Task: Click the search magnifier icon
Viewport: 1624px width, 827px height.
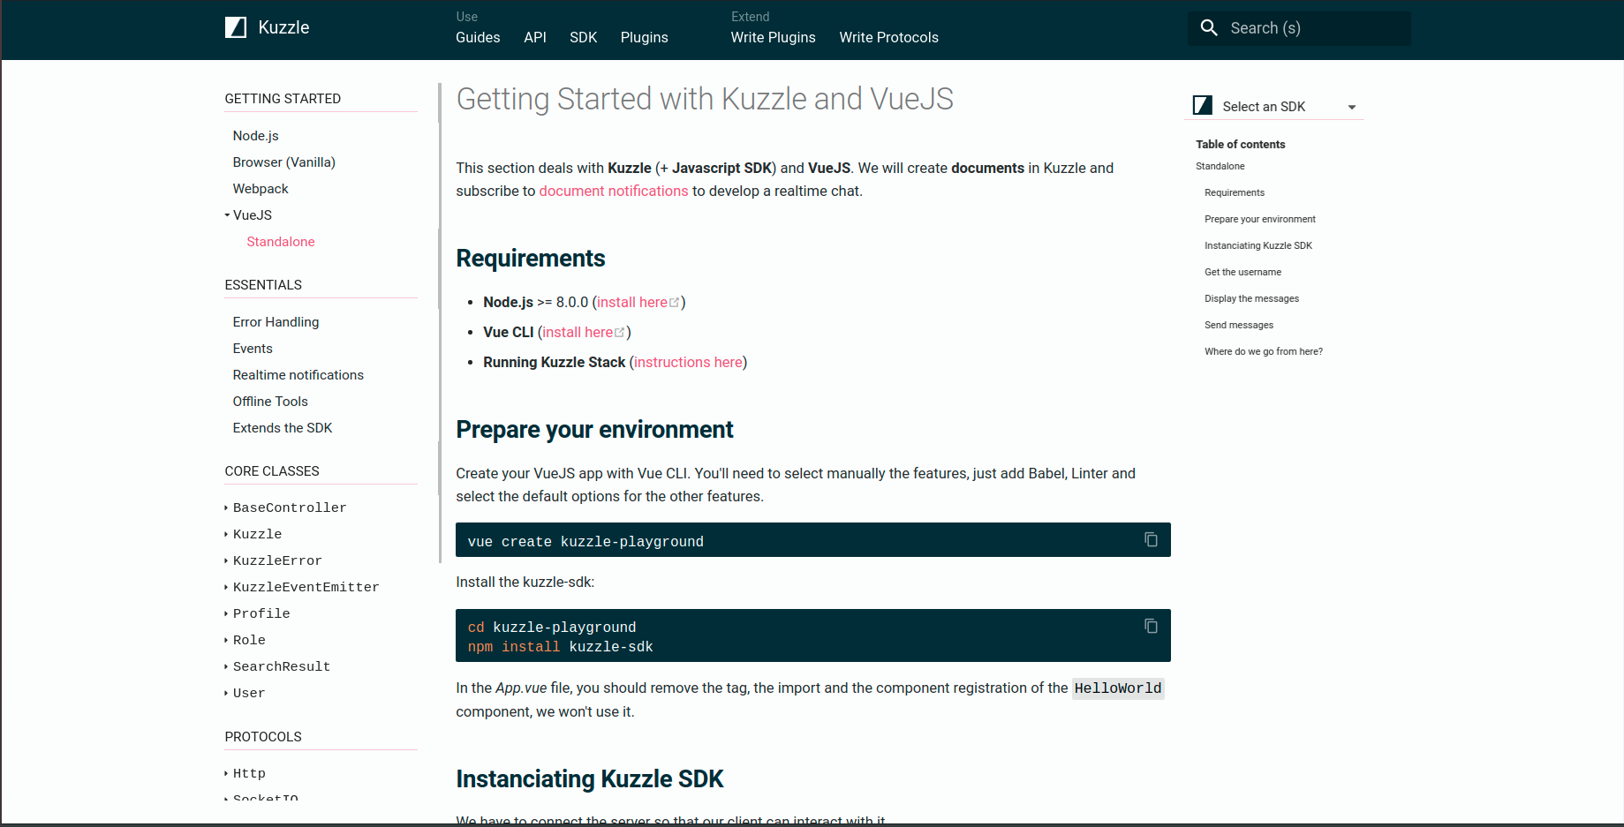Action: point(1209,27)
